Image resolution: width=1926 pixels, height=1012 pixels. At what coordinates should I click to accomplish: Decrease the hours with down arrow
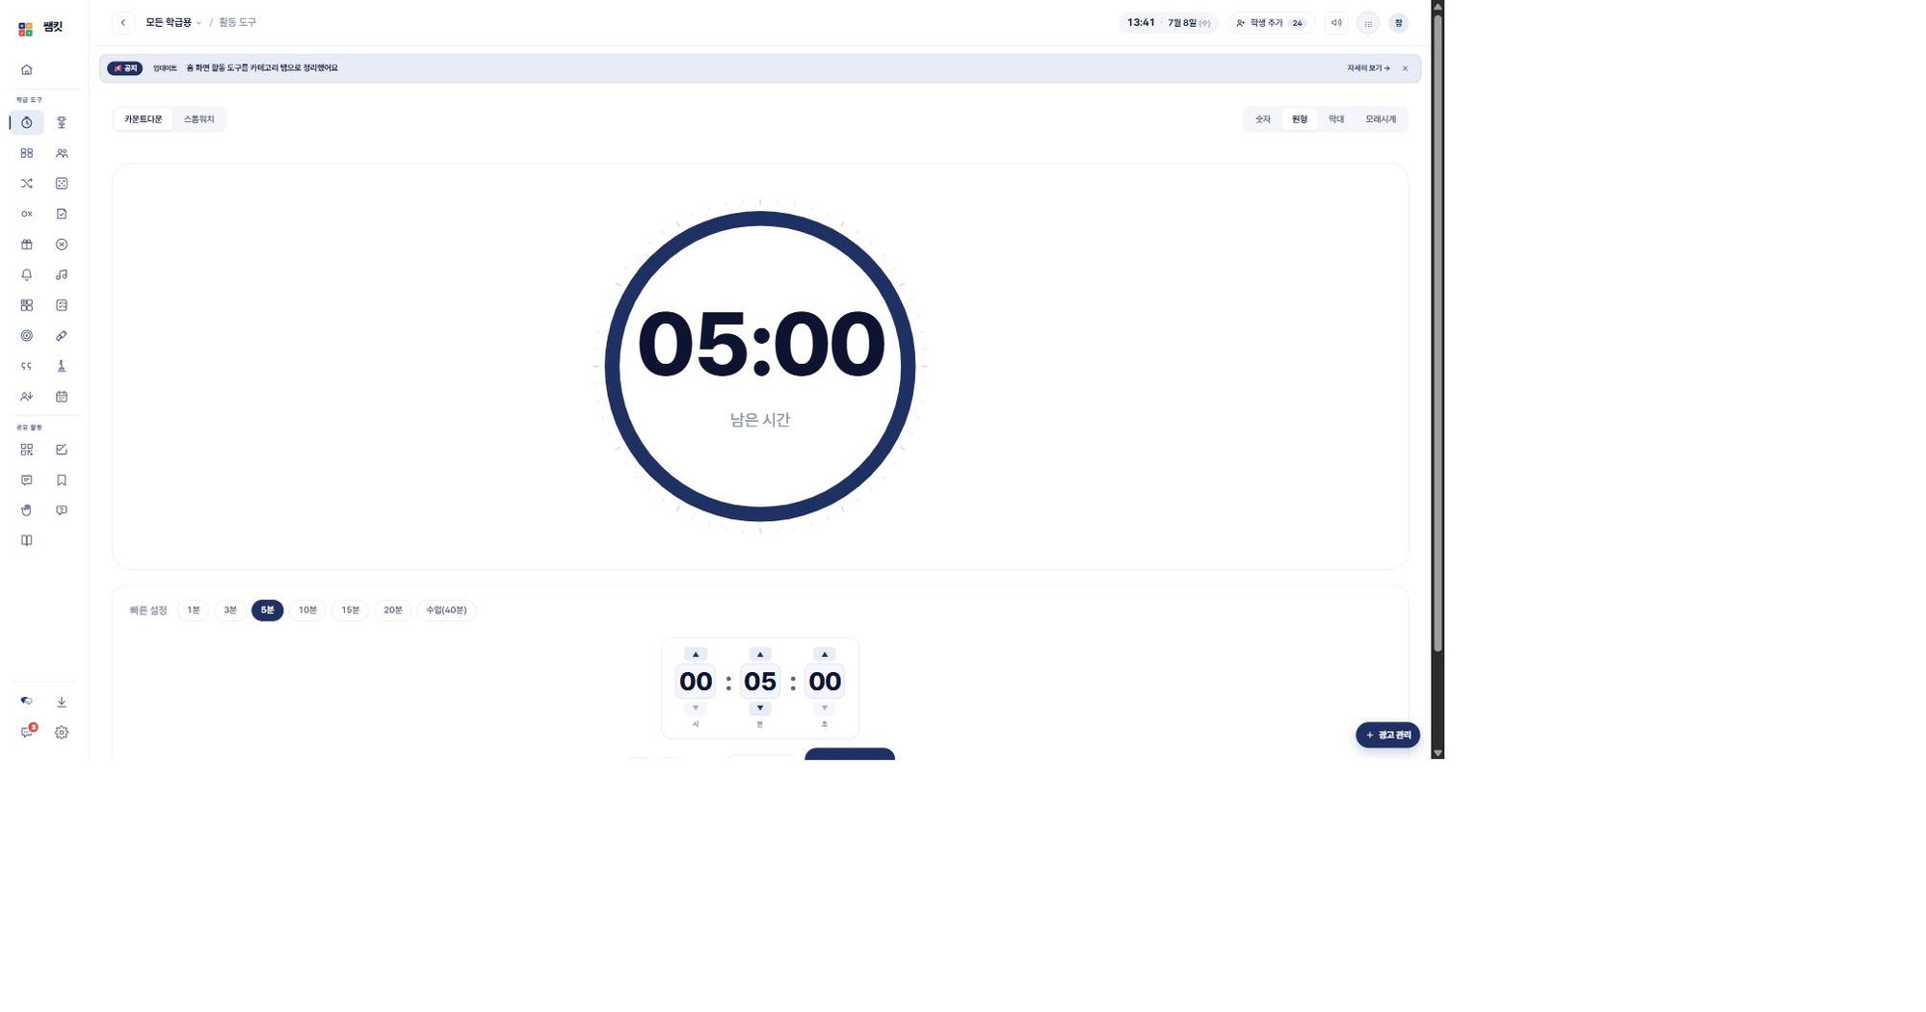point(696,709)
